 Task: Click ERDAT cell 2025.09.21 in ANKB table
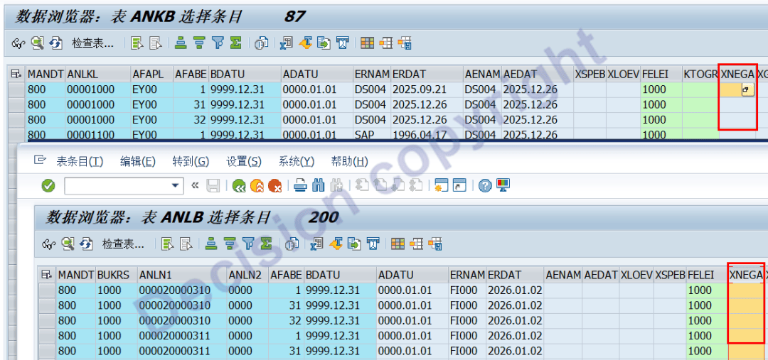click(x=427, y=89)
